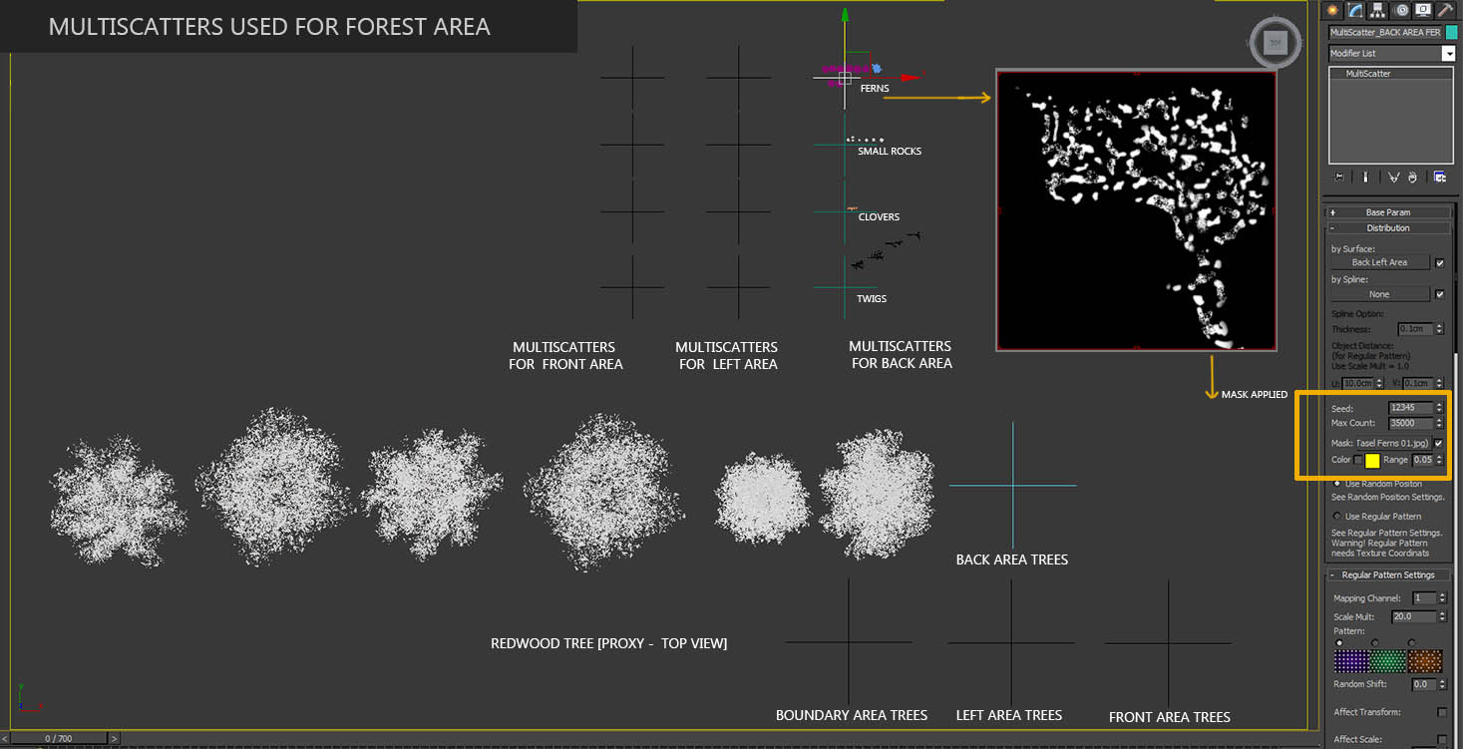This screenshot has height=749, width=1463.
Task: Select the TWIGS multiscatter helper
Action: (x=845, y=288)
